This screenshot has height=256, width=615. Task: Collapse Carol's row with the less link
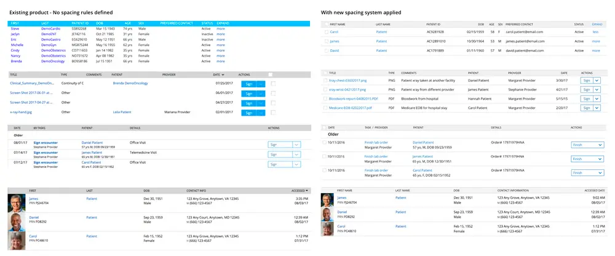click(x=595, y=31)
